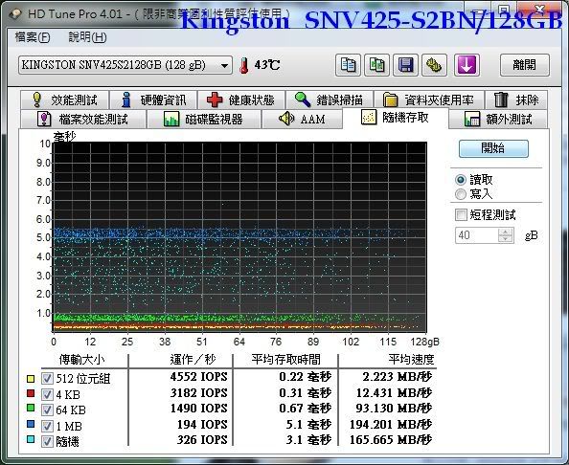This screenshot has width=569, height=465.
Task: Open the 說明(H) menu
Action: (87, 37)
